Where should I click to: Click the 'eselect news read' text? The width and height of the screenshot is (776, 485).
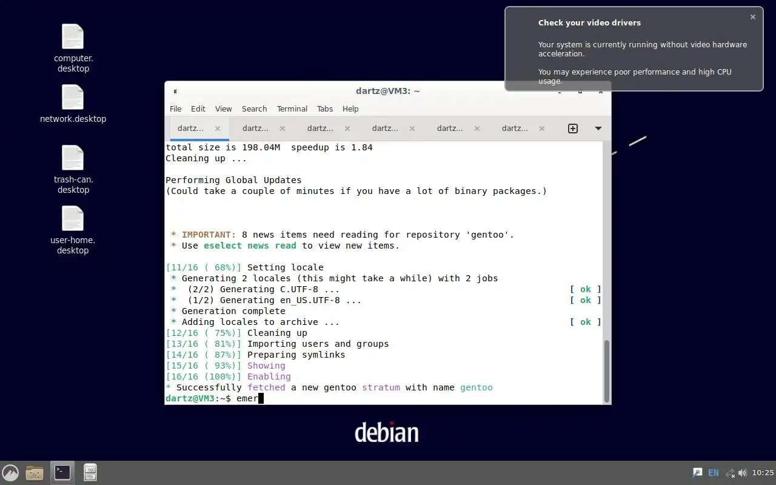(250, 246)
